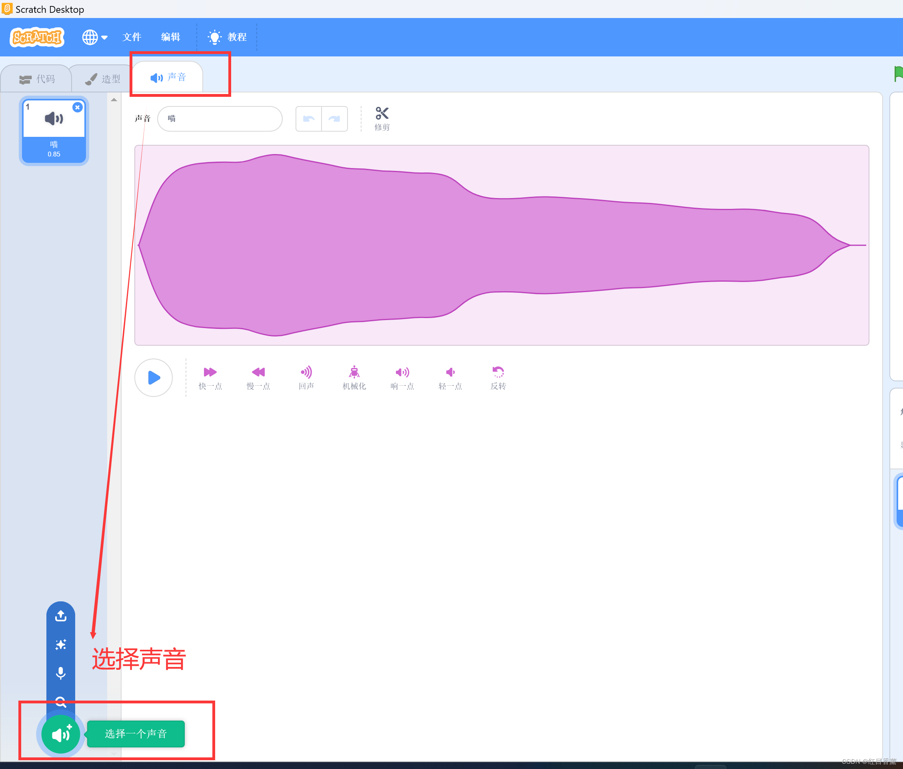This screenshot has width=903, height=769.
Task: Play the 喵 sound
Action: pyautogui.click(x=154, y=378)
